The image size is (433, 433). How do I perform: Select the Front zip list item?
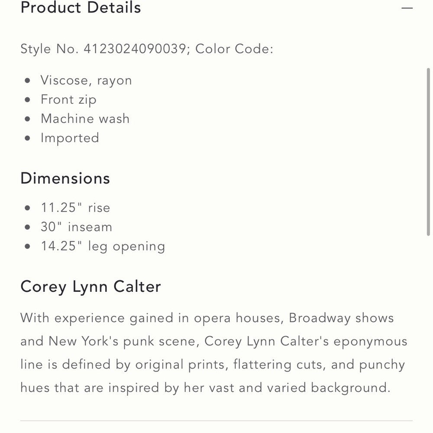[x=68, y=100]
